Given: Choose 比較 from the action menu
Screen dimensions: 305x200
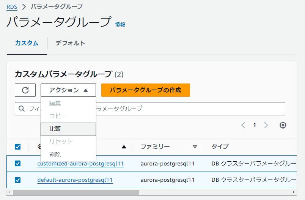Looking at the screenshot, I should click(68, 129).
